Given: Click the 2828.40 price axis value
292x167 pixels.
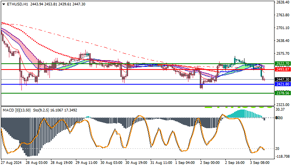Looking at the screenshot, I should pyautogui.click(x=283, y=2).
